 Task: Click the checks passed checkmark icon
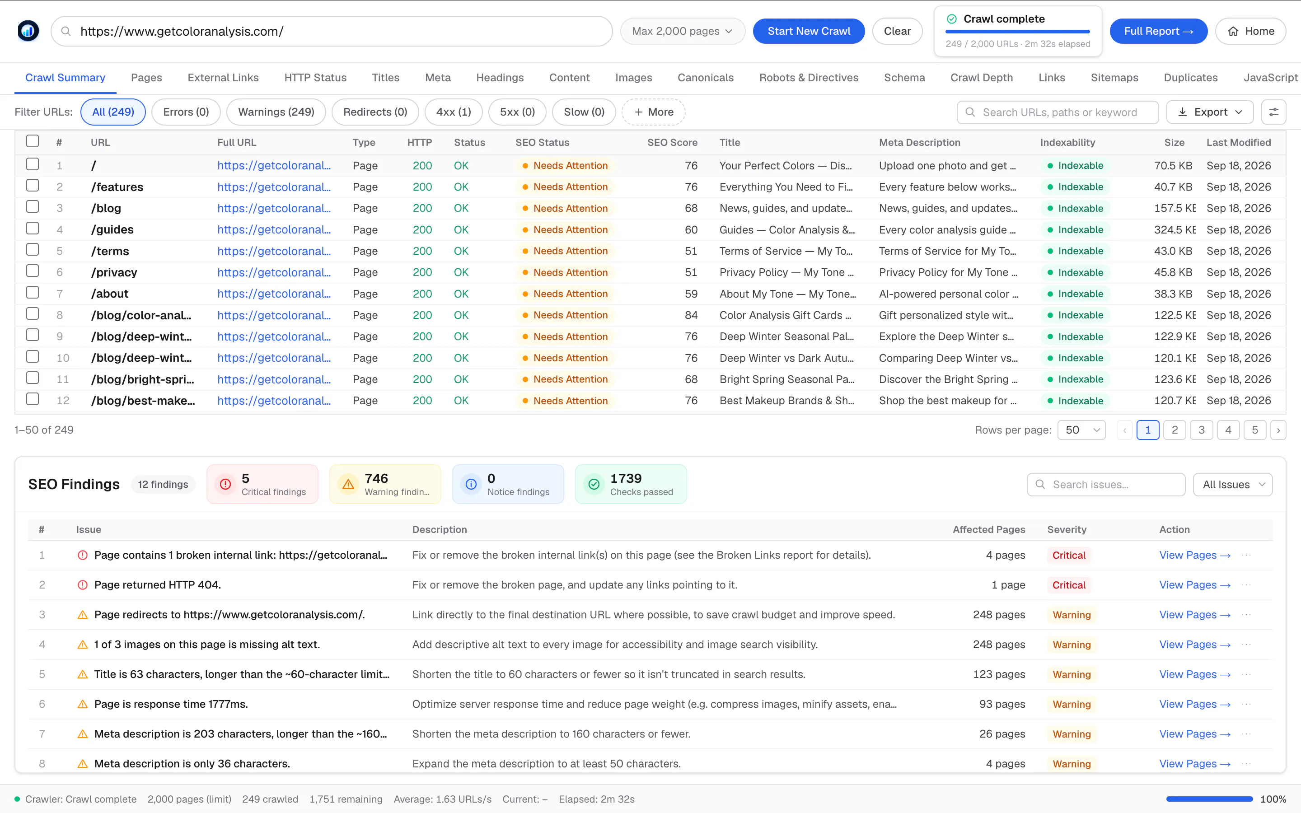pyautogui.click(x=594, y=484)
